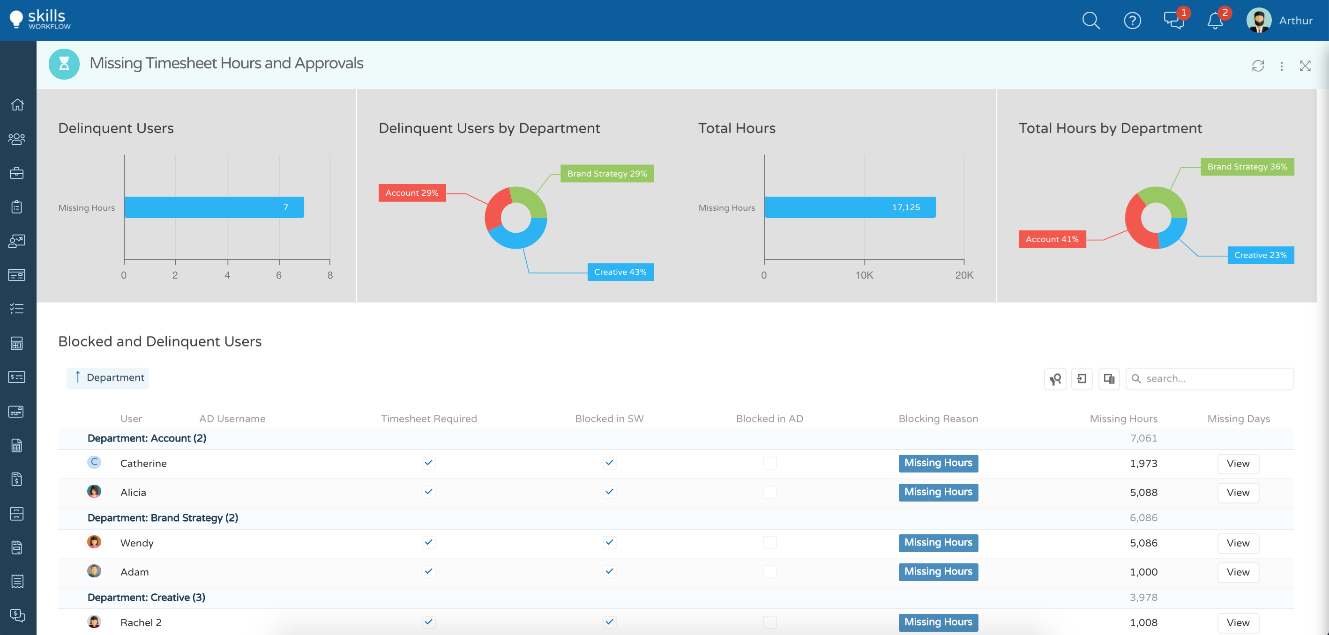Open the archive drawer sidebar icon
This screenshot has height=635, width=1329.
coord(17,513)
